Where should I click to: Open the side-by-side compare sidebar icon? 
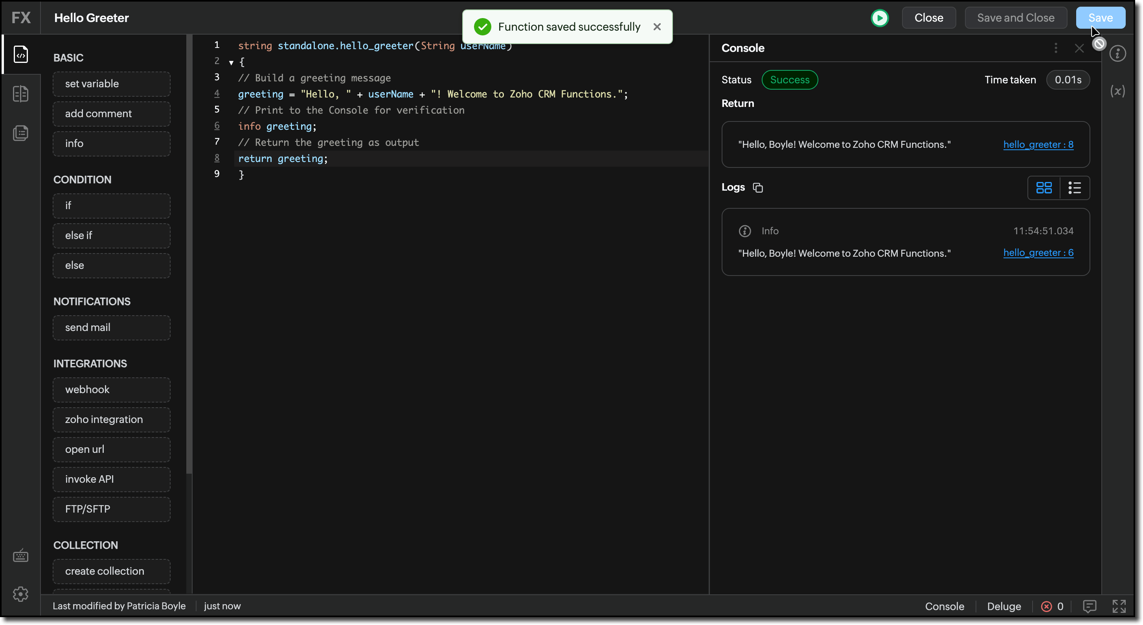click(x=21, y=94)
